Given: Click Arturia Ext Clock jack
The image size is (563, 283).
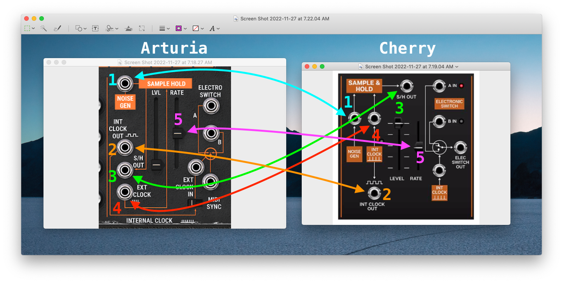Looking at the screenshot, I should (125, 192).
